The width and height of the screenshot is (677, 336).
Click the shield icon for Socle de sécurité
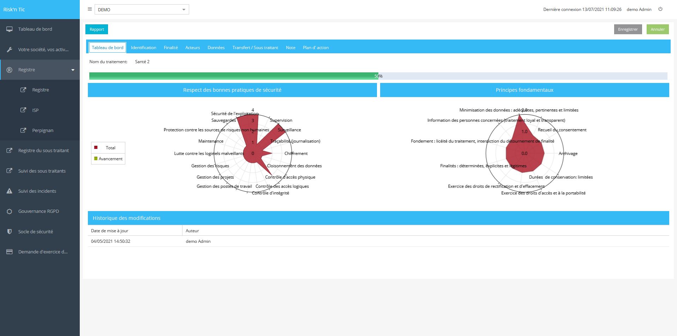pos(10,232)
